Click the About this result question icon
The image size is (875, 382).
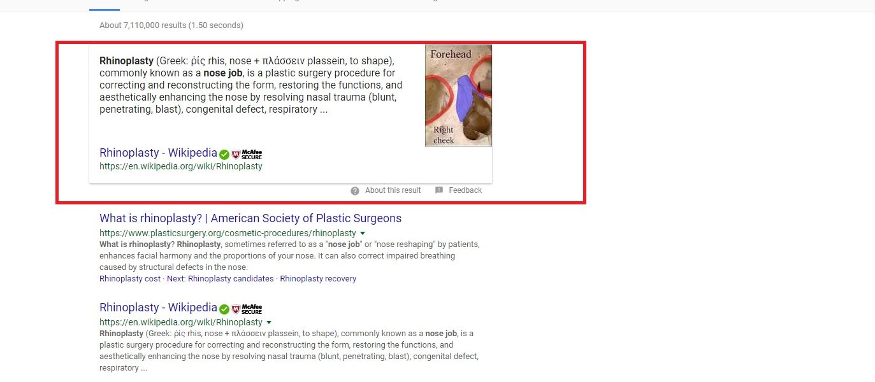tap(355, 190)
